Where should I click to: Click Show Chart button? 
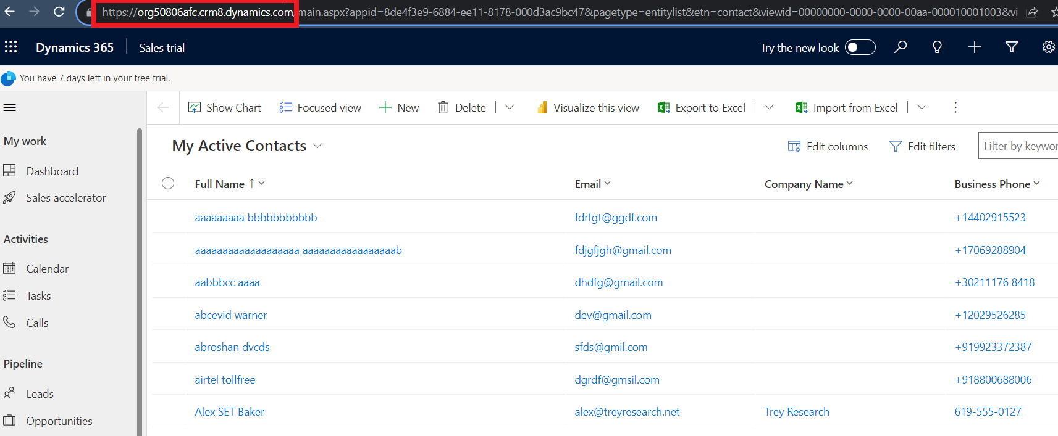(x=225, y=107)
